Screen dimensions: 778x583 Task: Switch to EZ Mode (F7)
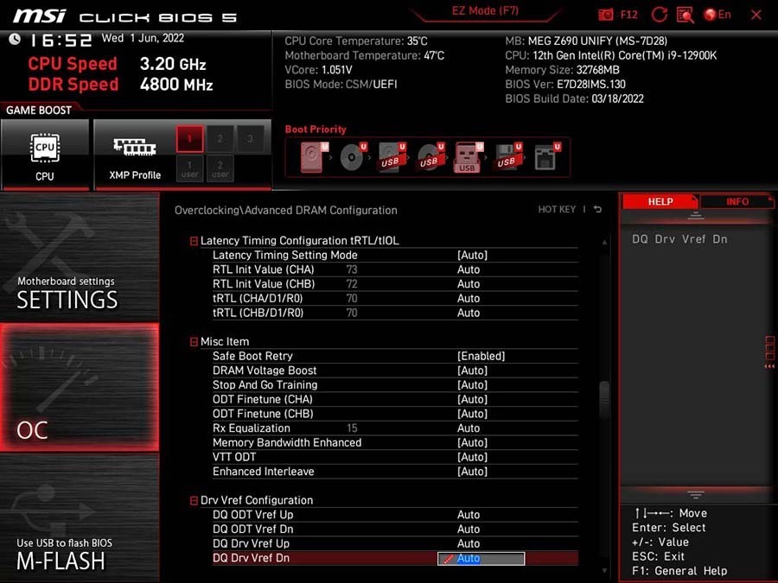[x=485, y=11]
